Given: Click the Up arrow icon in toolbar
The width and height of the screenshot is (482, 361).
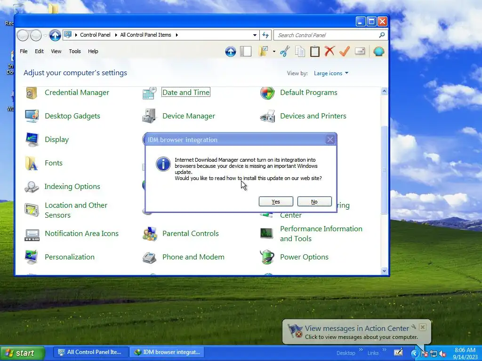Looking at the screenshot, I should click(x=230, y=51).
